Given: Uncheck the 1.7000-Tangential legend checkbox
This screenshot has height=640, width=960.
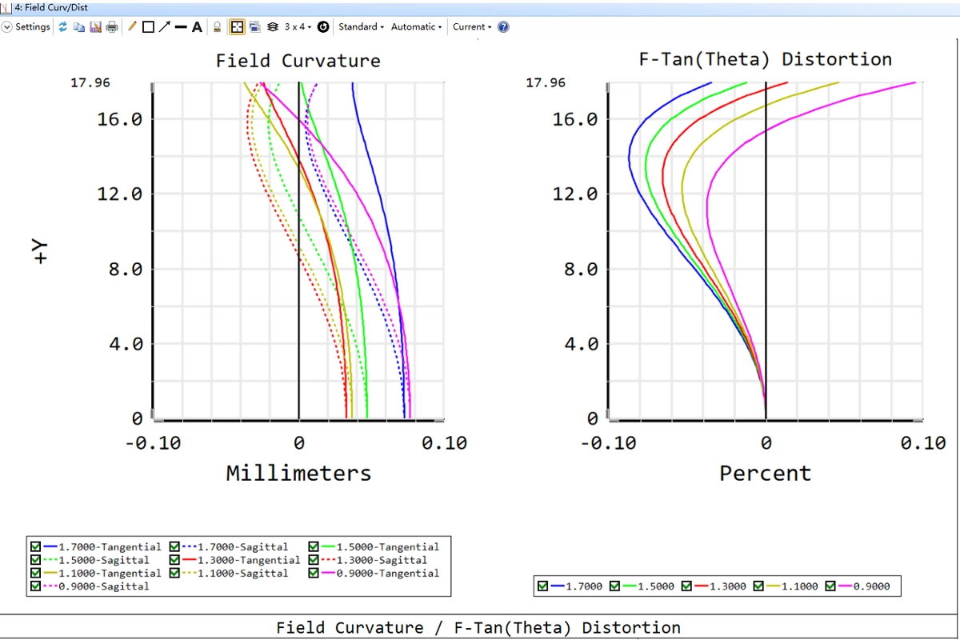Looking at the screenshot, I should 35,547.
